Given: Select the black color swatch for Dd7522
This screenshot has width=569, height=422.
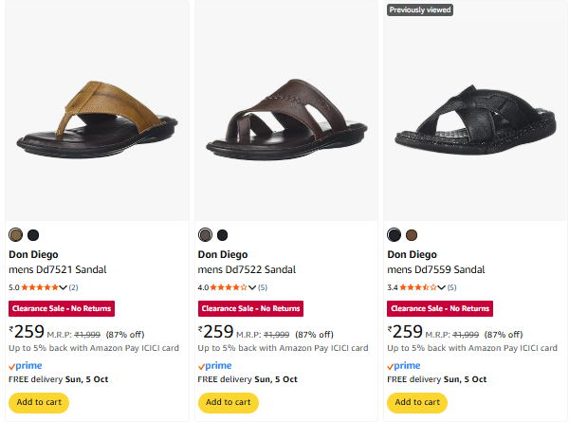Looking at the screenshot, I should tap(222, 235).
